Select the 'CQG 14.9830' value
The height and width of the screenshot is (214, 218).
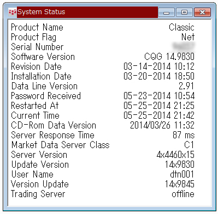169,57
